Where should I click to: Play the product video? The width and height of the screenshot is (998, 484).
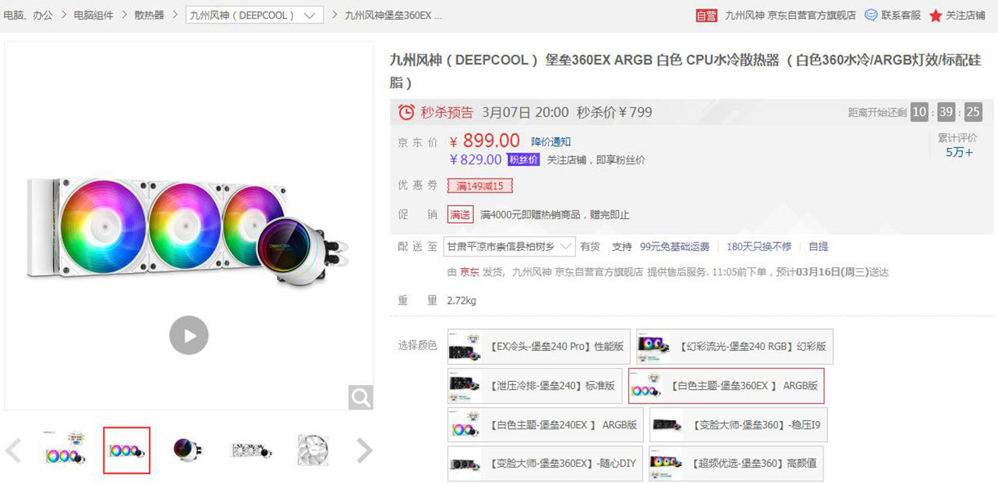point(189,335)
